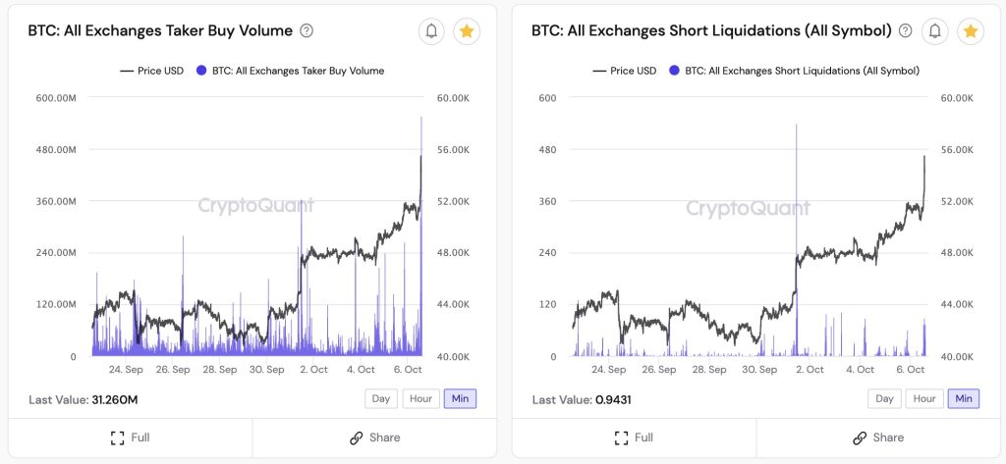Image resolution: width=1006 pixels, height=464 pixels.
Task: Select Day interval on Taker Buy Volume chart
Action: [381, 398]
